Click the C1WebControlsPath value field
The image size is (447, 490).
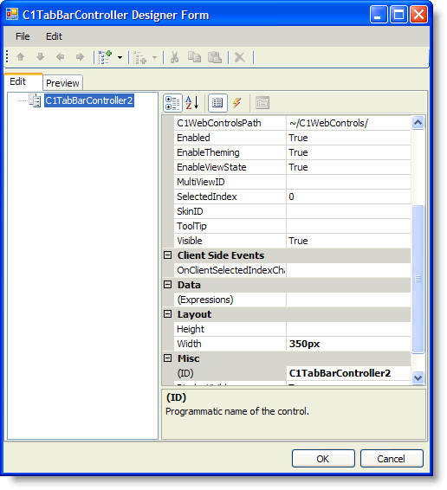click(x=348, y=123)
